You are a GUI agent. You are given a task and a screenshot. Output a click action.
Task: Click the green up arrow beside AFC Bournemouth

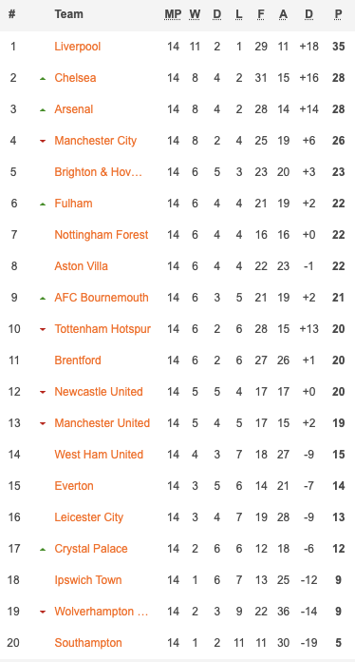43,298
